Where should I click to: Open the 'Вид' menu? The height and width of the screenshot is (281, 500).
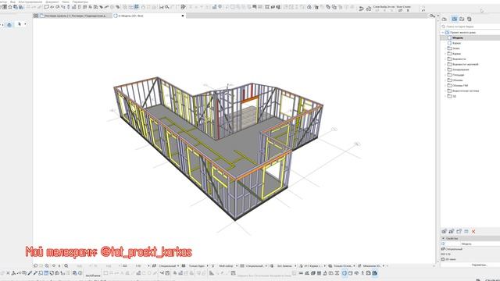point(12,2)
